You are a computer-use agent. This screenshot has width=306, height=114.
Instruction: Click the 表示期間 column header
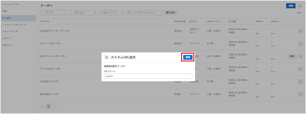[x=233, y=21]
